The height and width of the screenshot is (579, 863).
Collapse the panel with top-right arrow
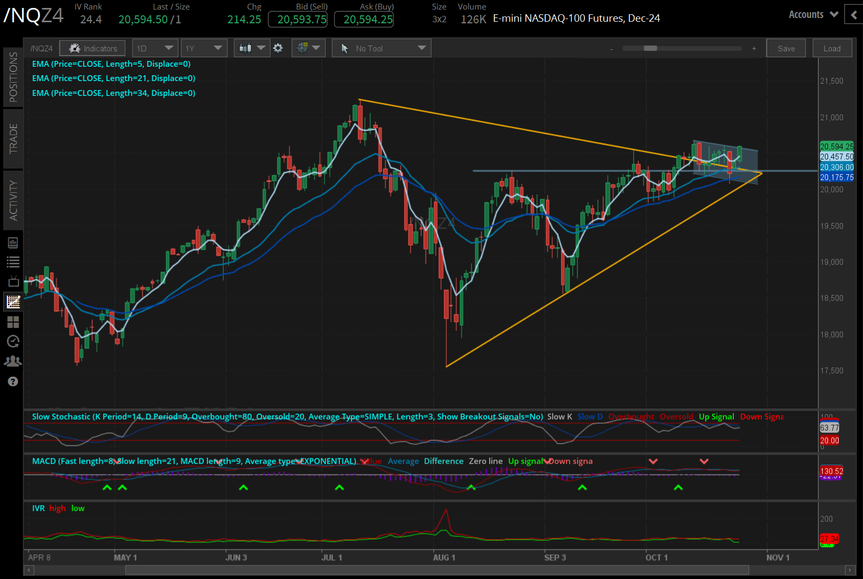tap(853, 15)
